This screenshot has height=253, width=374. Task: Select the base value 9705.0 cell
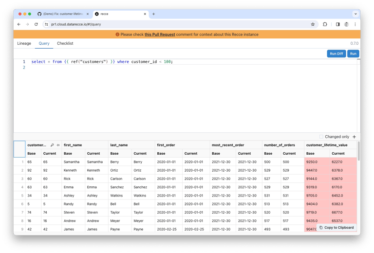coord(317,196)
